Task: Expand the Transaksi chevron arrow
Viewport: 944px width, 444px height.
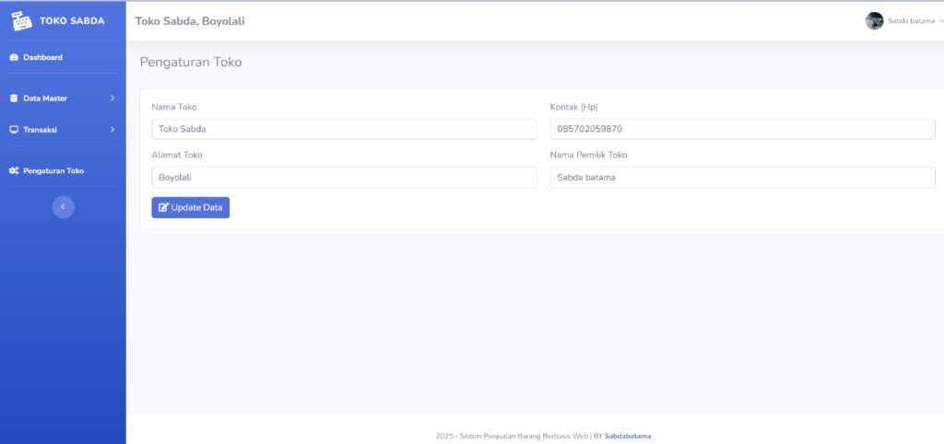Action: (112, 129)
